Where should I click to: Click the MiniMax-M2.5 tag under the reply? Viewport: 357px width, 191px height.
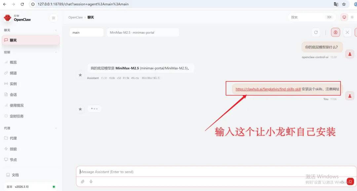pos(151,78)
